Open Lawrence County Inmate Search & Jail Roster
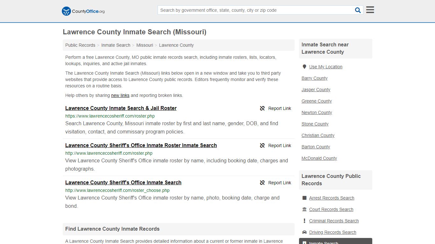The width and height of the screenshot is (435, 244). tap(121, 108)
